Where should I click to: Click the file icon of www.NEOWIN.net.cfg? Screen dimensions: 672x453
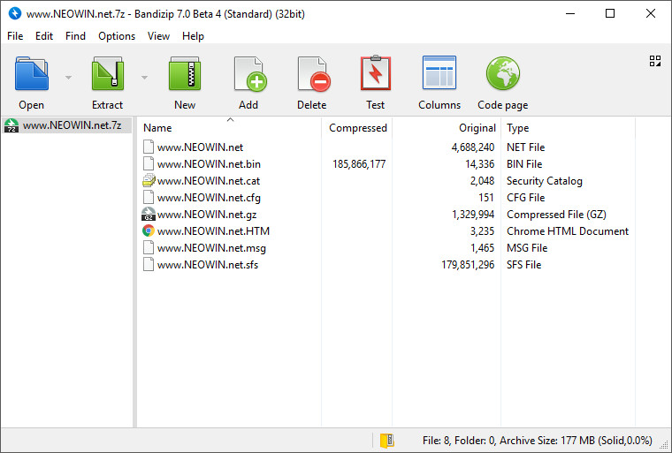tap(149, 197)
